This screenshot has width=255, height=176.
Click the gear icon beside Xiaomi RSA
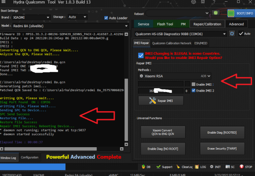coord(142,76)
